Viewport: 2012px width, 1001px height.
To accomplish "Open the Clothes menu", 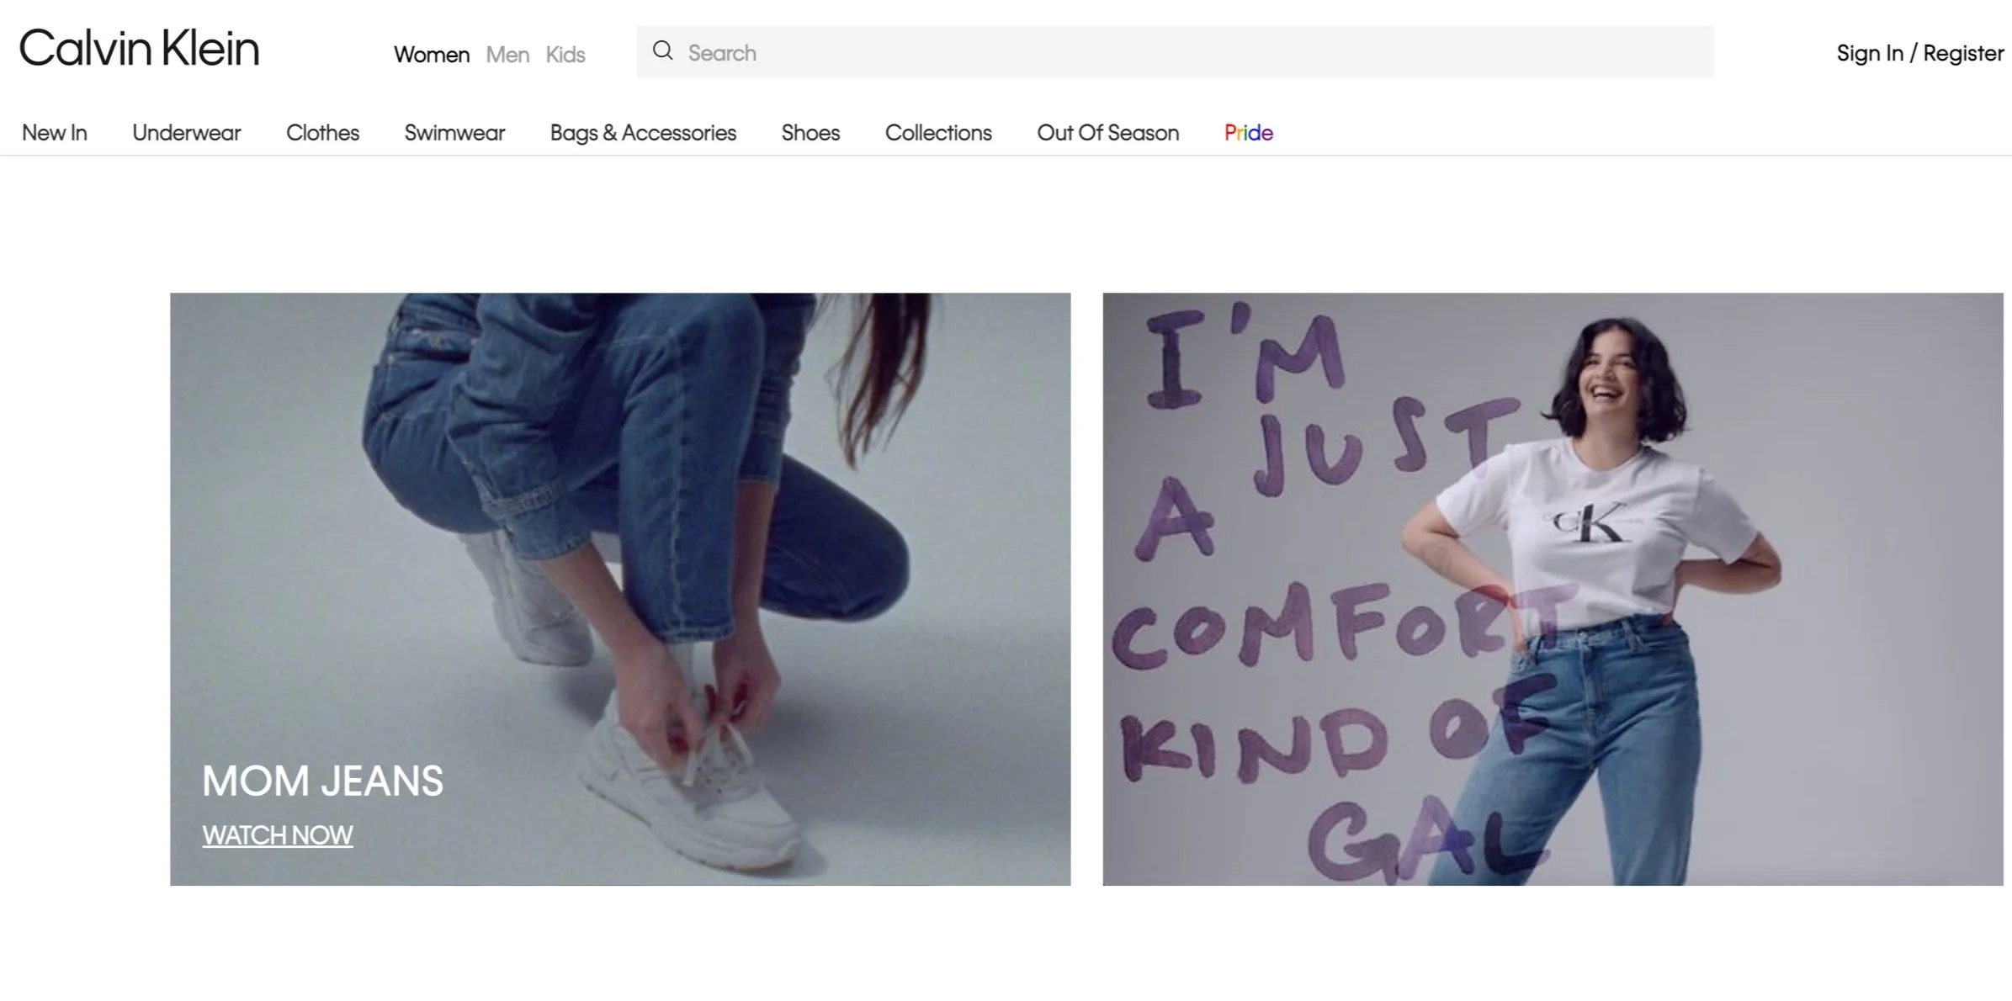I will [322, 133].
